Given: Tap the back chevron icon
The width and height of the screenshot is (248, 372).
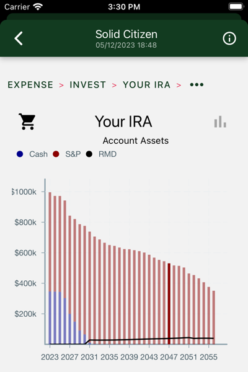Looking at the screenshot, I should [x=19, y=38].
